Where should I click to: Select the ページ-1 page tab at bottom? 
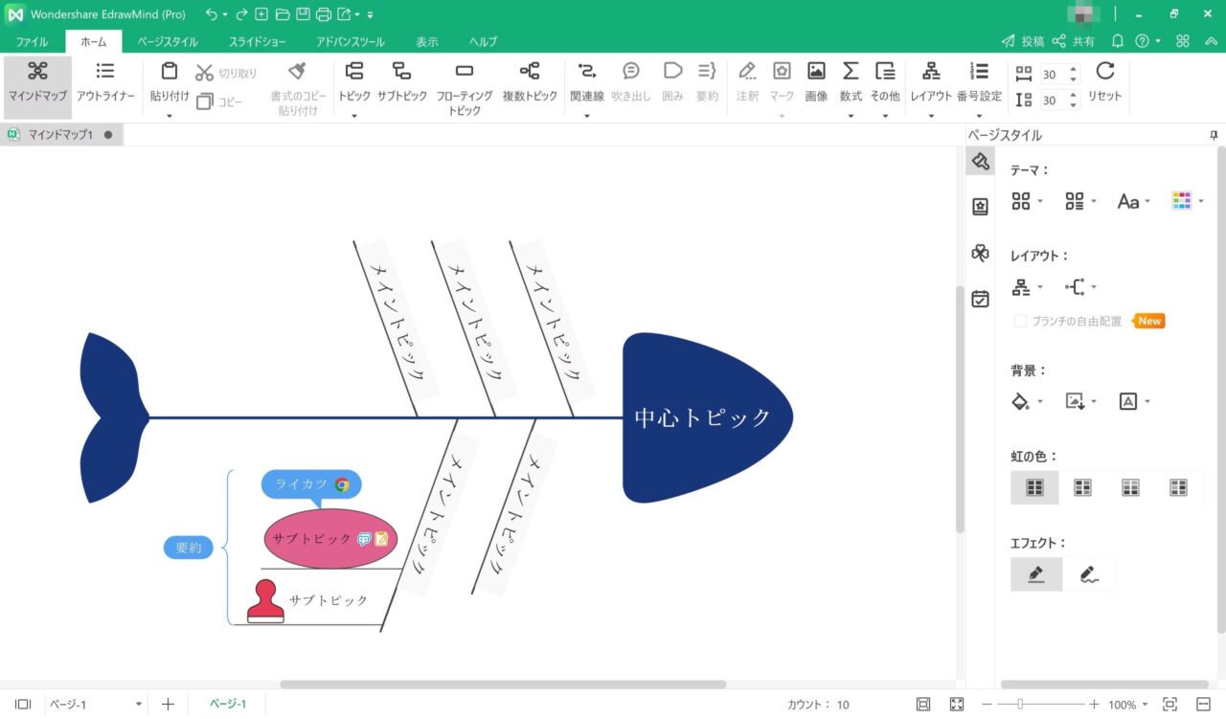coord(228,705)
